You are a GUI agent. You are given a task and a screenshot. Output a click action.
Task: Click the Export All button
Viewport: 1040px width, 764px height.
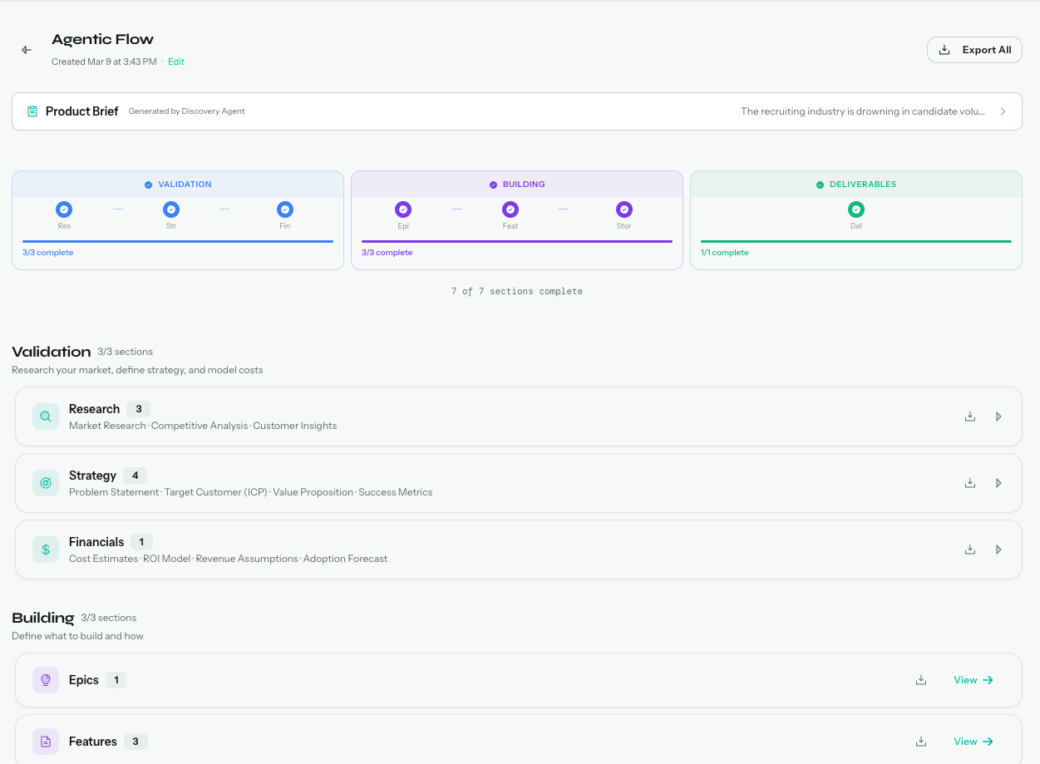pyautogui.click(x=974, y=49)
